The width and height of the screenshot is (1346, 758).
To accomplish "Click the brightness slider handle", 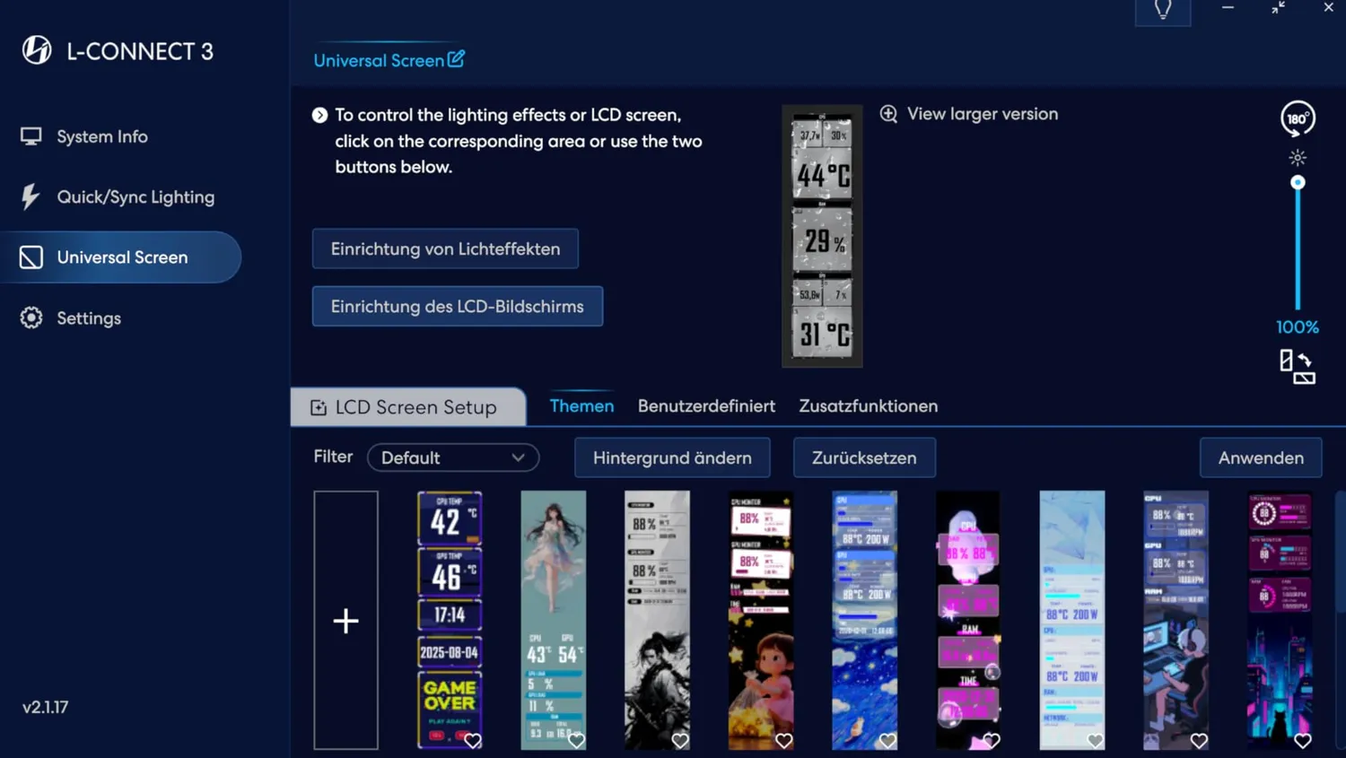I will point(1298,183).
